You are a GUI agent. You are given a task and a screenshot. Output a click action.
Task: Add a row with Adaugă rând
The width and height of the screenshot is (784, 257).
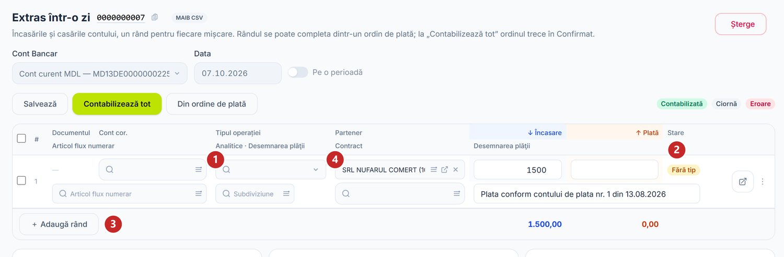pyautogui.click(x=59, y=224)
